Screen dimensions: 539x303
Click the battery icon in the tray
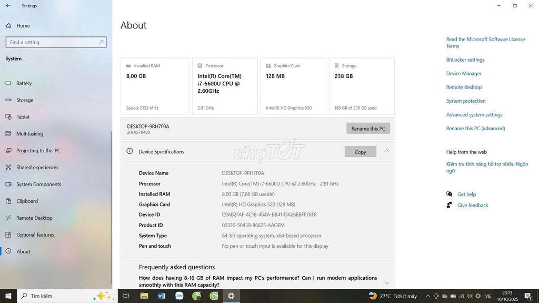pos(453,296)
